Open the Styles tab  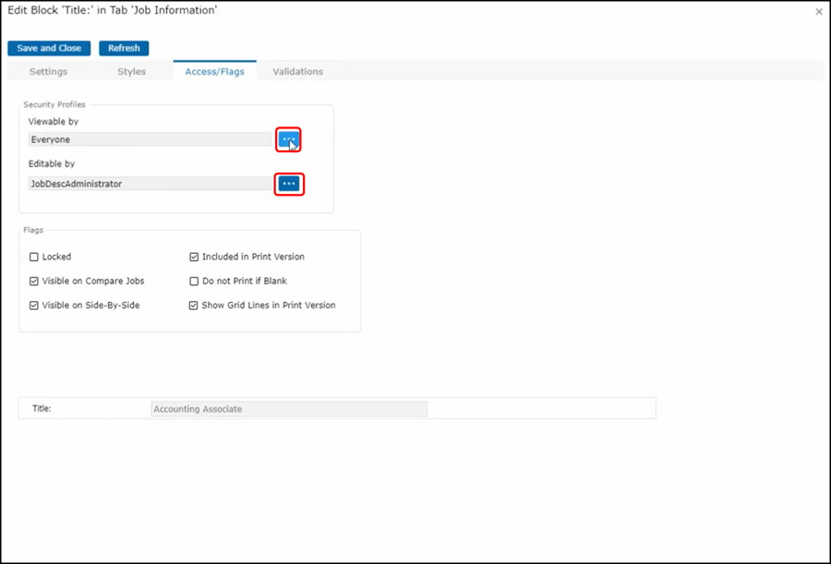[x=131, y=71]
